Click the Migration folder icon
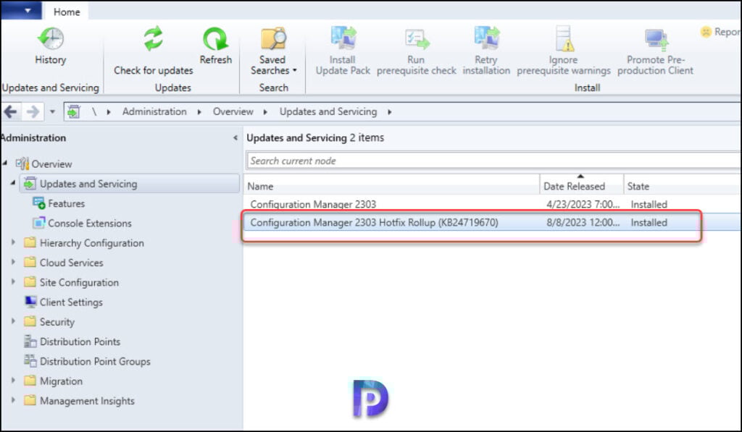Image resolution: width=742 pixels, height=432 pixels. pyautogui.click(x=30, y=381)
